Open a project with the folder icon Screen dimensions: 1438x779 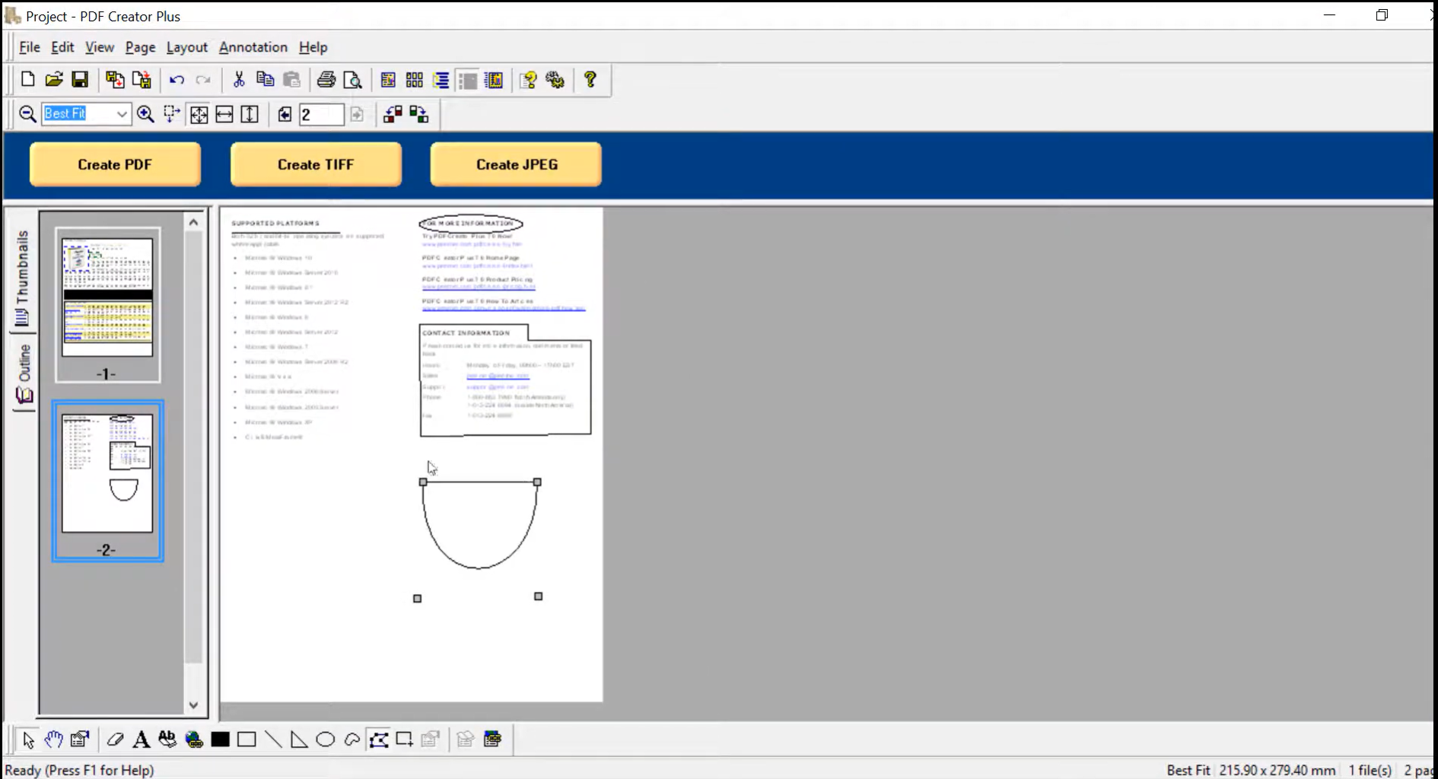(x=53, y=80)
